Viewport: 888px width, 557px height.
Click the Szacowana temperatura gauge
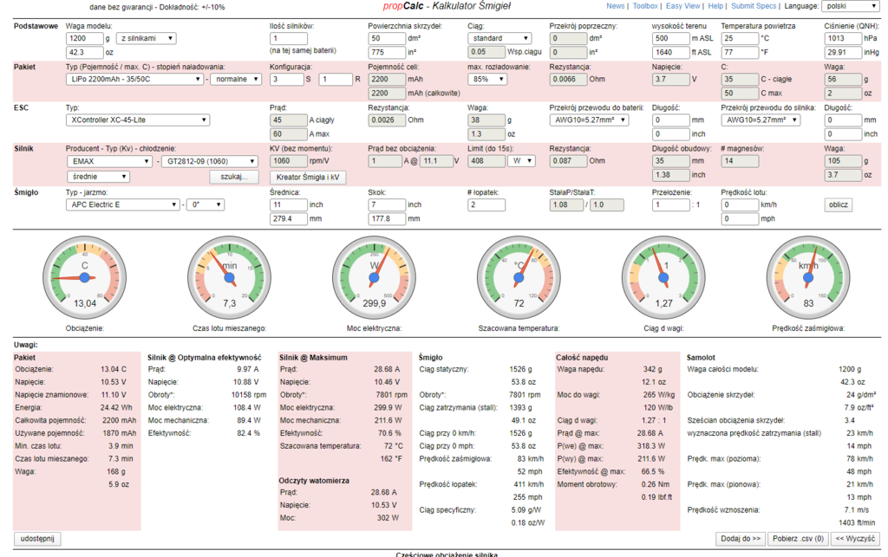point(519,276)
